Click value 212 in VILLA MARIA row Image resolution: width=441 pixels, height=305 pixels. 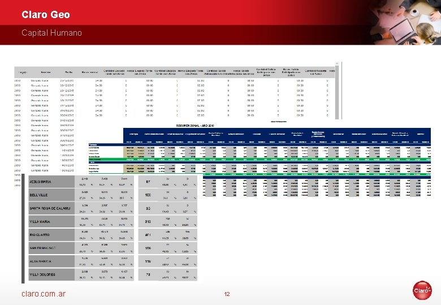(x=148, y=222)
